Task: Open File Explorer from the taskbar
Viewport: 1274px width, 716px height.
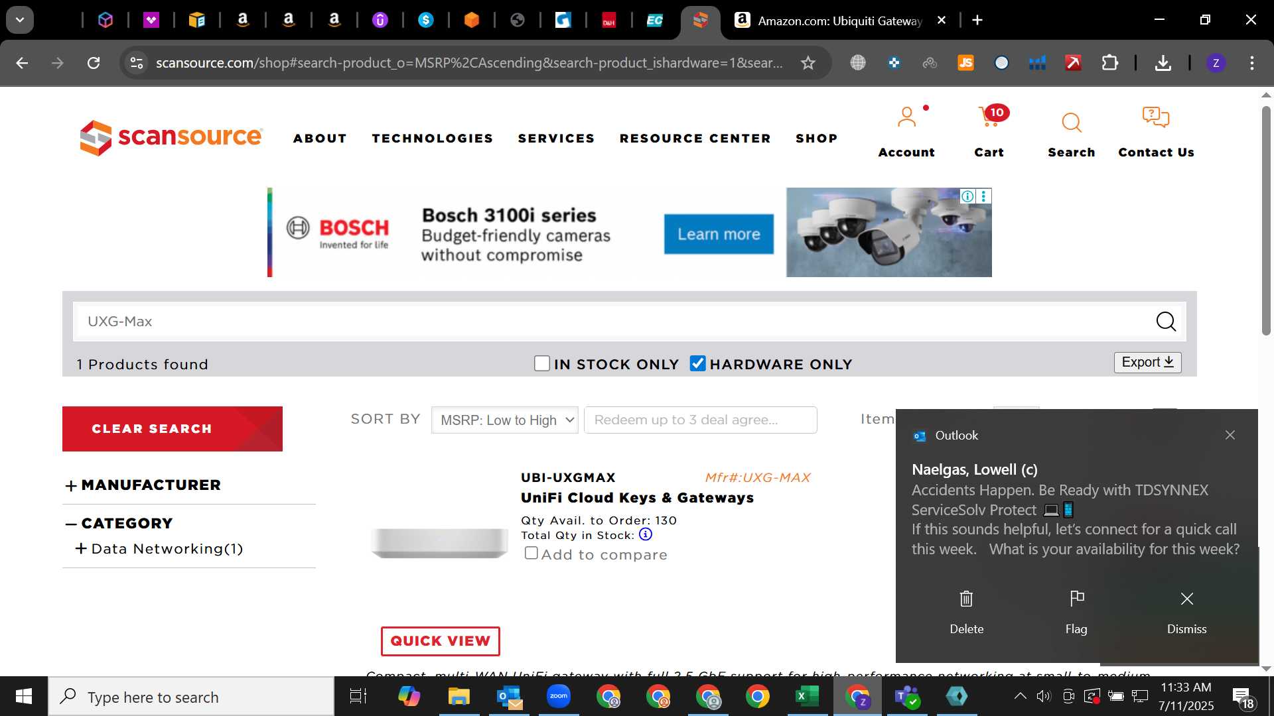Action: coord(459,696)
